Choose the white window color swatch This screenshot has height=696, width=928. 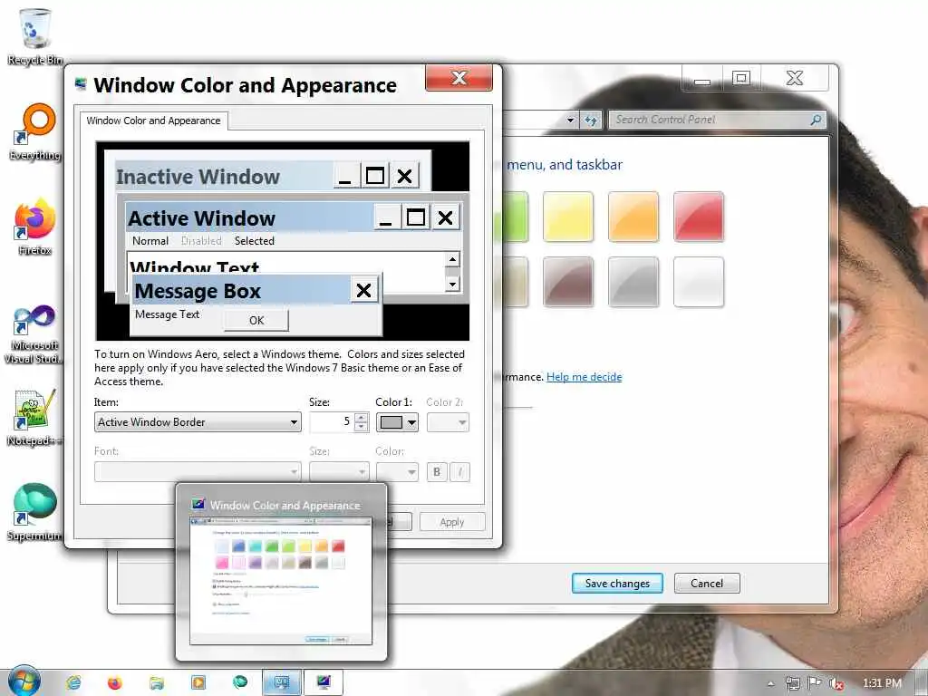tap(699, 282)
